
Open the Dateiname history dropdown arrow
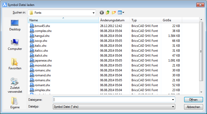click(173, 99)
